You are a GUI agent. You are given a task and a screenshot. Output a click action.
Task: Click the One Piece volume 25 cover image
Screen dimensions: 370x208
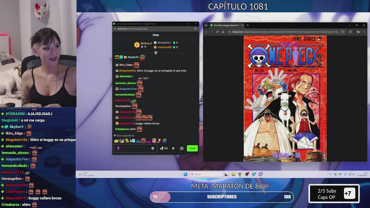click(285, 99)
